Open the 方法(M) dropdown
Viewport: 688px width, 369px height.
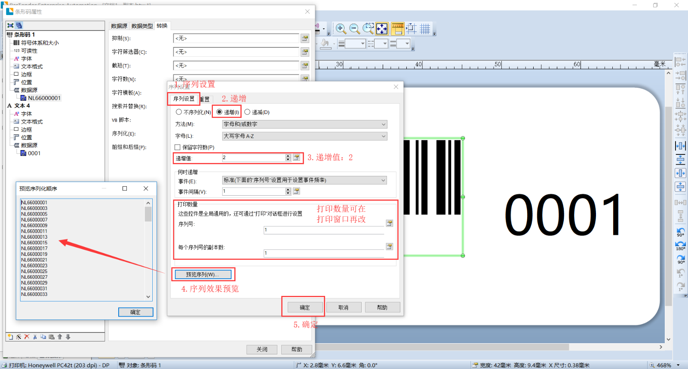point(304,124)
